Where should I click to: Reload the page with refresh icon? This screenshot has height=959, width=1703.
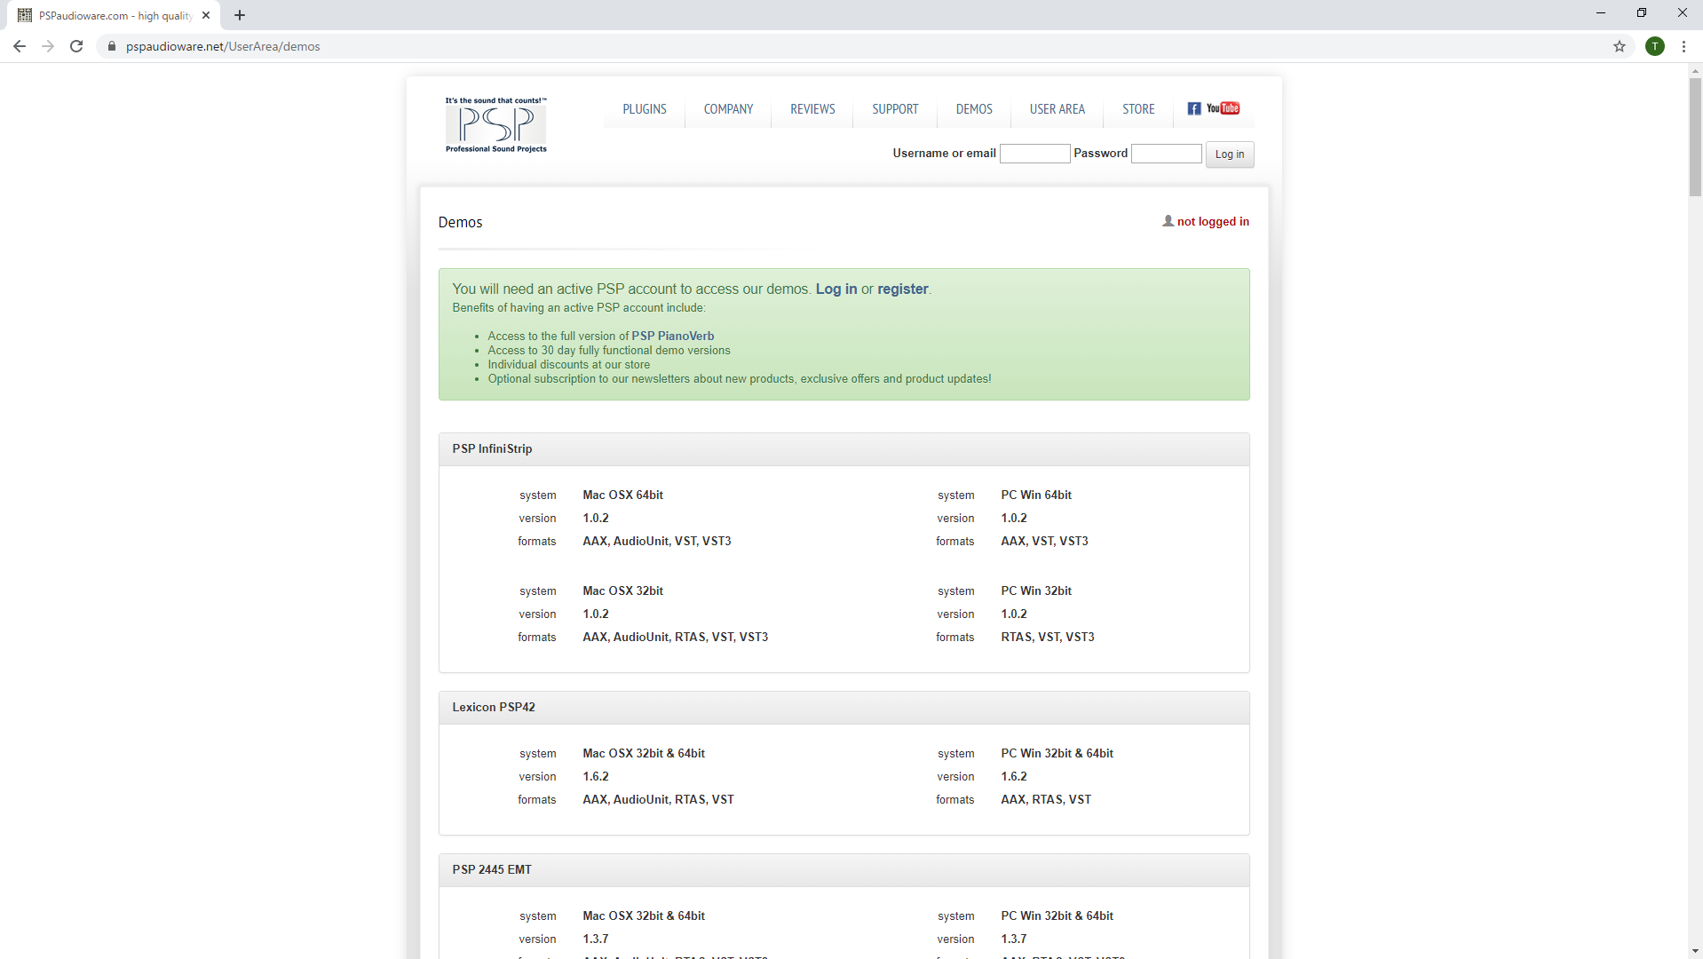pyautogui.click(x=76, y=46)
